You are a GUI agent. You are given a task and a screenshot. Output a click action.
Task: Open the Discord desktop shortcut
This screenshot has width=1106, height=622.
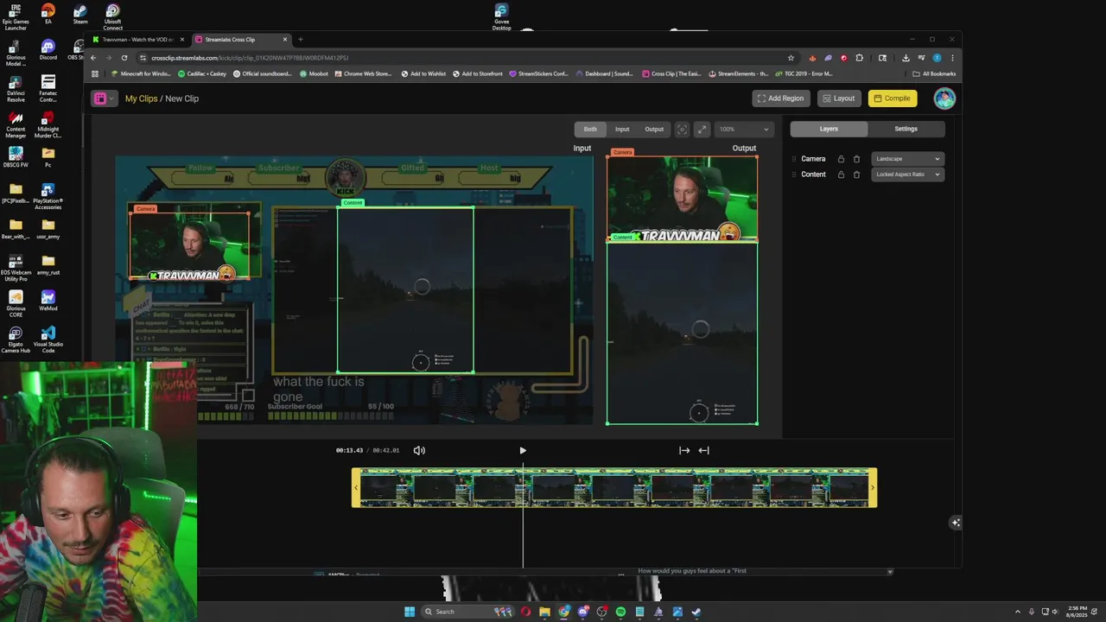point(48,50)
